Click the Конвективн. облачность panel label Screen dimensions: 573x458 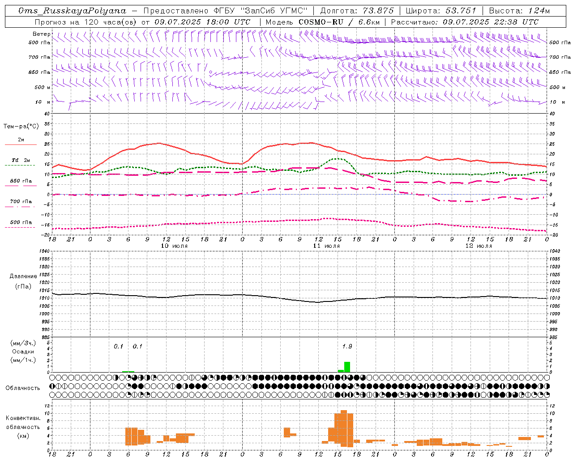[23, 423]
